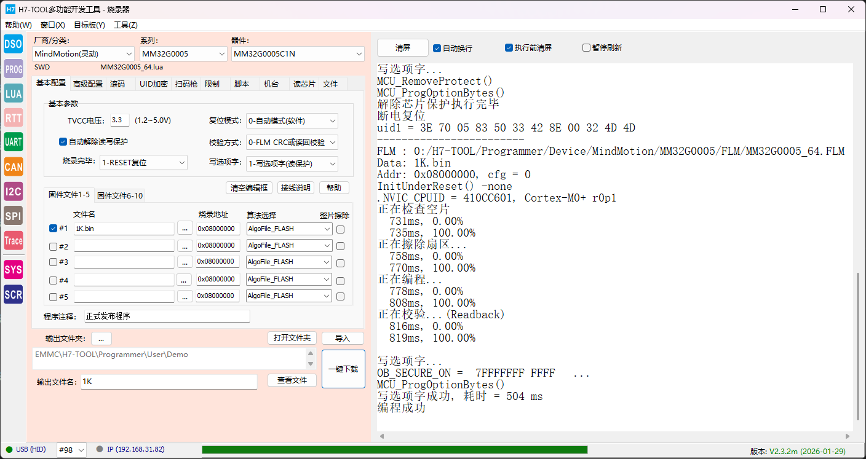
Task: Disable the 自动换行 checkbox
Action: 437,48
